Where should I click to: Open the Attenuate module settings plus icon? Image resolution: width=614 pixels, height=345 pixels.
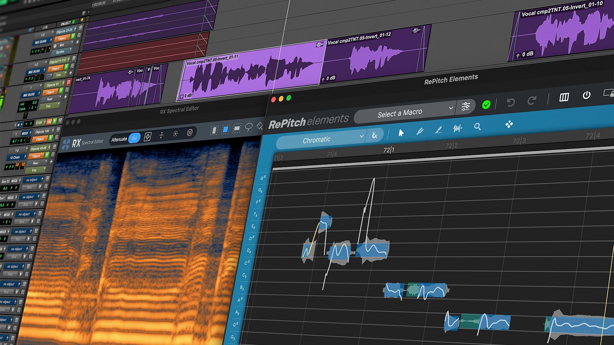(148, 137)
